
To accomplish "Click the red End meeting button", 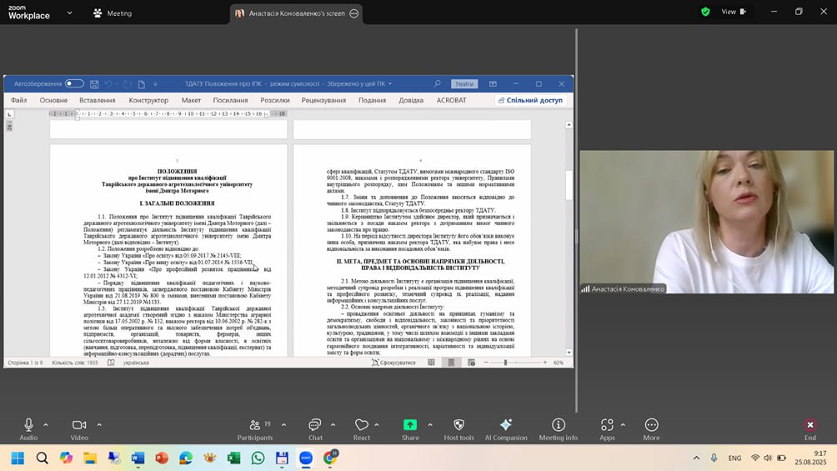I will coord(809,425).
